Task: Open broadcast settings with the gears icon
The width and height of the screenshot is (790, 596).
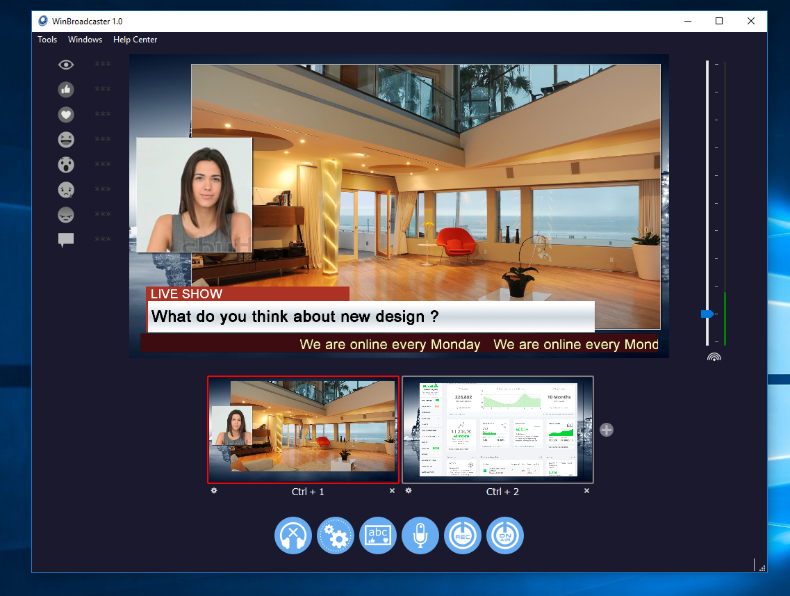Action: coord(336,536)
